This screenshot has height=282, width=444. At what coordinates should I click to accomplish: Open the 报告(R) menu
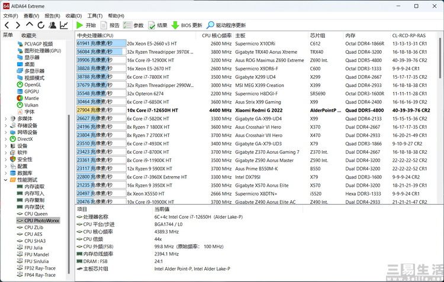pyautogui.click(x=52, y=16)
